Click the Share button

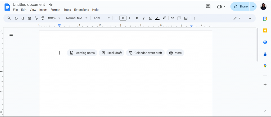click(x=240, y=7)
